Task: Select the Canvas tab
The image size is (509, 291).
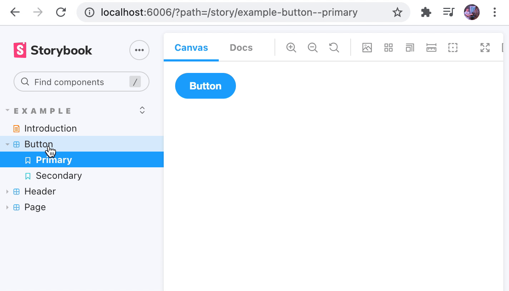Action: pos(191,47)
